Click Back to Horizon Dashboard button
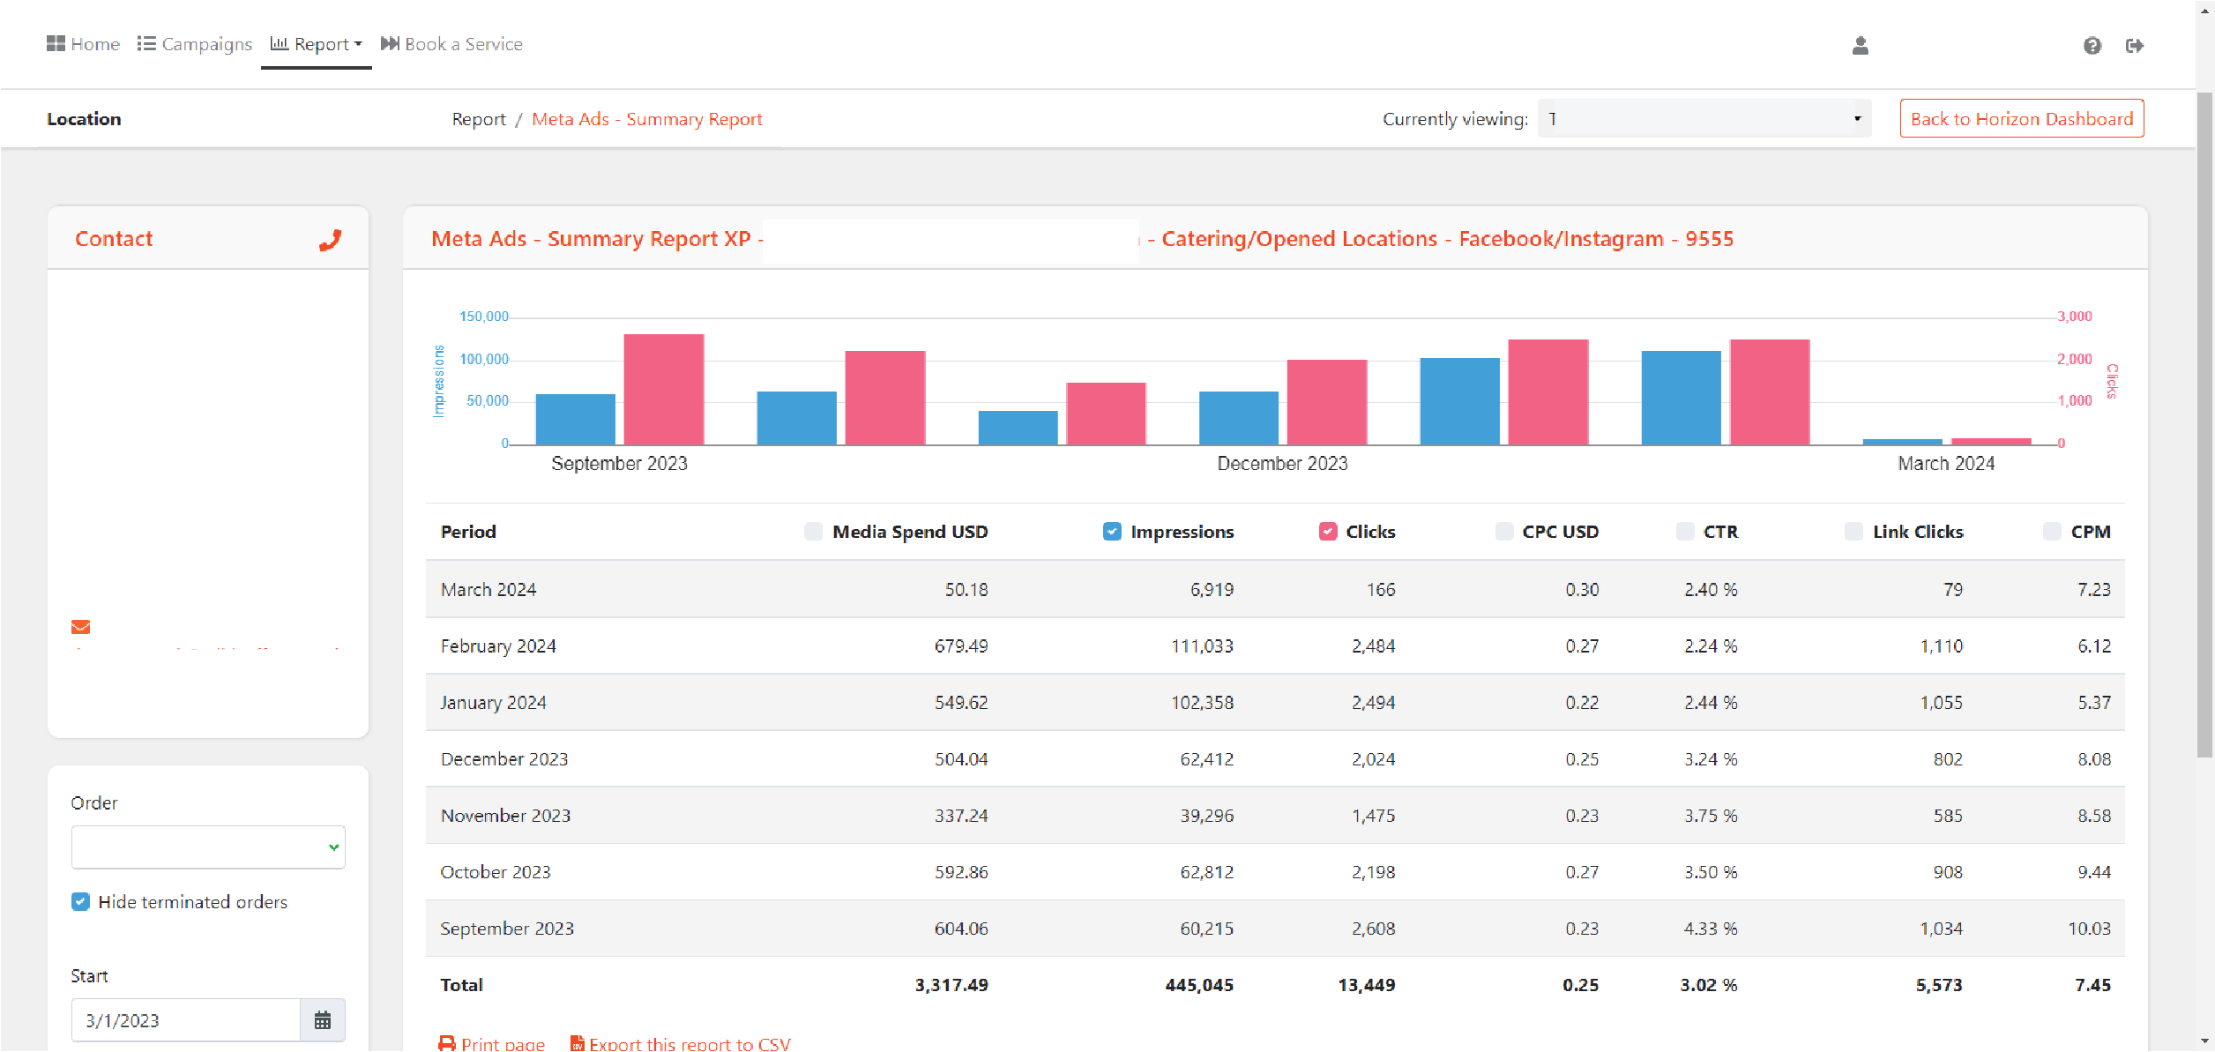 pyautogui.click(x=2021, y=119)
